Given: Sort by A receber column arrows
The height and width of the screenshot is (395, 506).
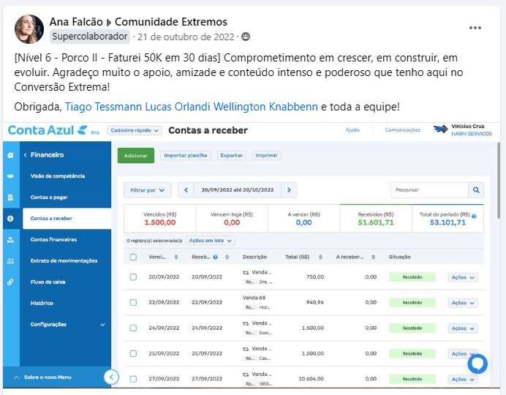Looking at the screenshot, I should click(x=374, y=257).
